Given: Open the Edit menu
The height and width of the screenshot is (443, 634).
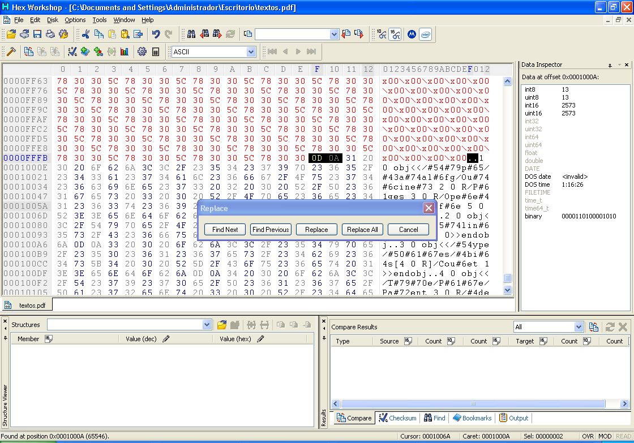Looking at the screenshot, I should [35, 20].
